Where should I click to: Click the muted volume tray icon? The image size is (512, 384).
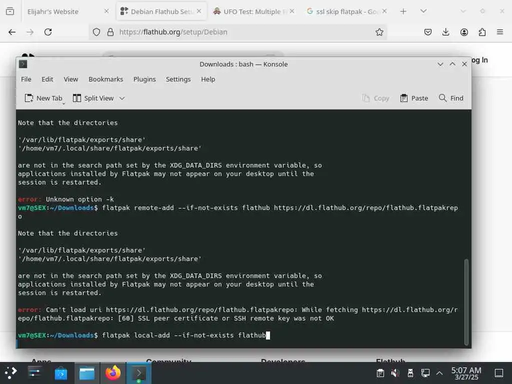point(395,373)
